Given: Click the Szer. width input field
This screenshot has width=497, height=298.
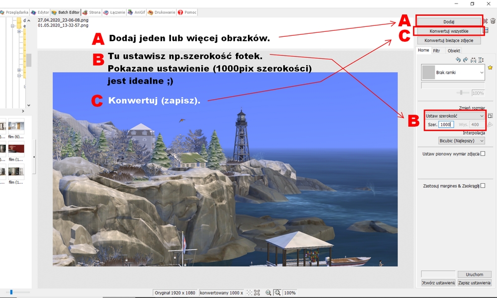Looking at the screenshot, I should tap(446, 125).
